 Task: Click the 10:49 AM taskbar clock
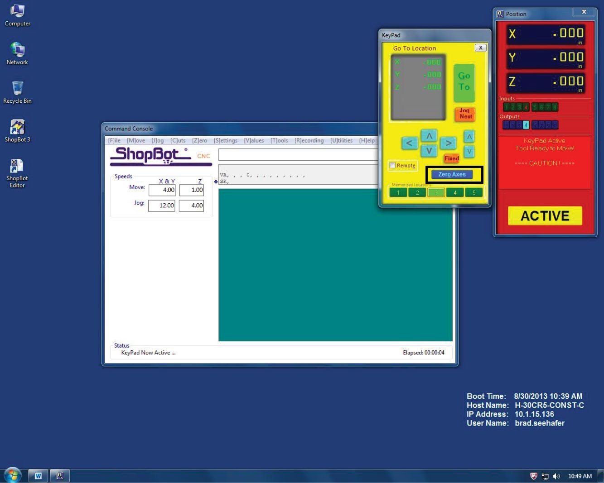pos(580,476)
